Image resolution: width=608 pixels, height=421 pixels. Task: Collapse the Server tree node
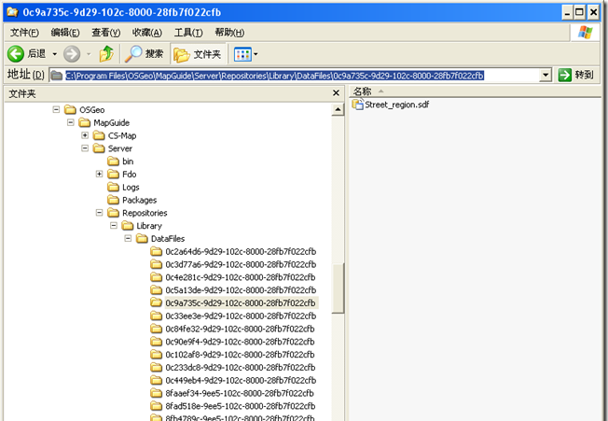tap(85, 148)
